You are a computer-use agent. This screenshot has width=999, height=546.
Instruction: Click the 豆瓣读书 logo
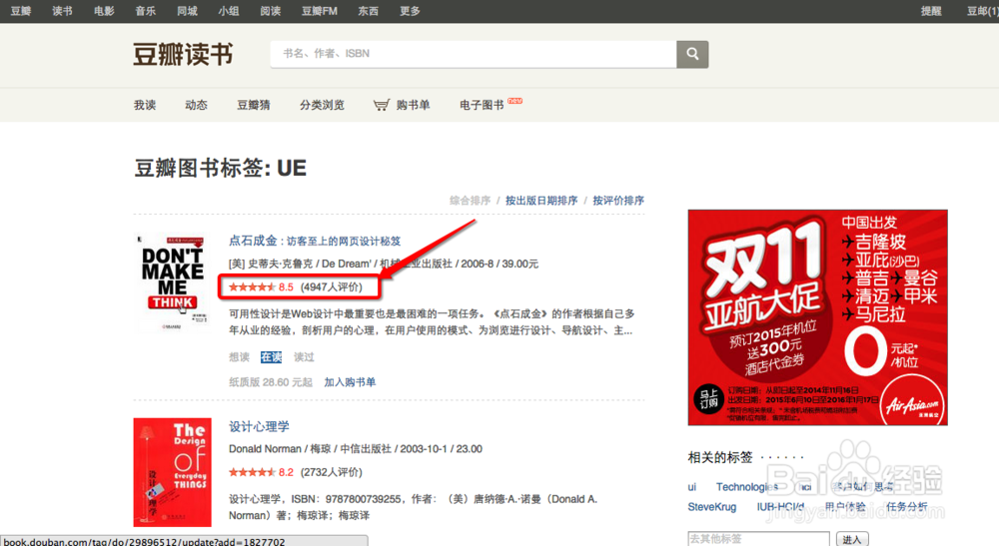tap(184, 55)
